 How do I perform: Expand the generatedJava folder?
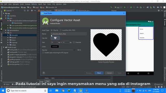pos(6,30)
